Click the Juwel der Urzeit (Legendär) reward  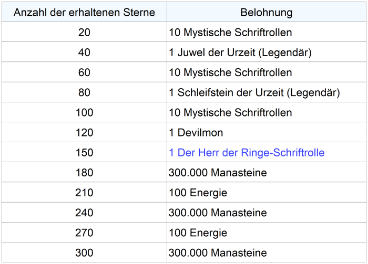click(241, 52)
